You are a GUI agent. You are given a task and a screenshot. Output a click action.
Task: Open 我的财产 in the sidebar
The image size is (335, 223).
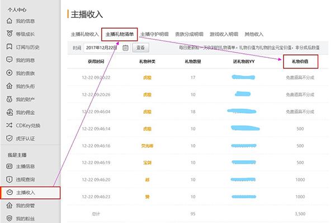pos(25,99)
